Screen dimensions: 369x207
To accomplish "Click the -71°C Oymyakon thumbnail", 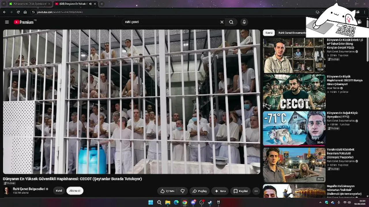I will [x=294, y=129].
